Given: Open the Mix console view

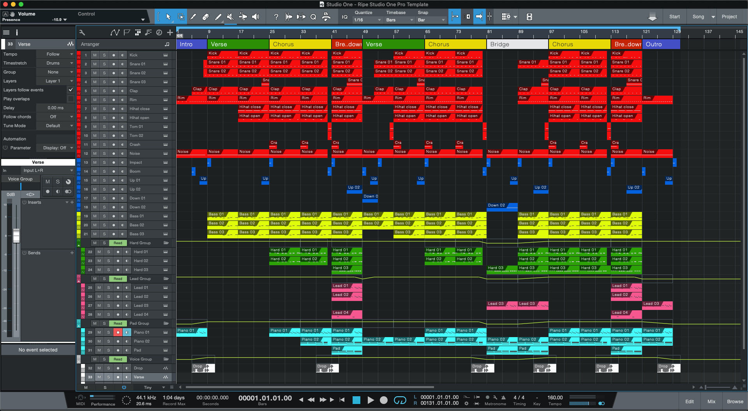Looking at the screenshot, I should [711, 401].
